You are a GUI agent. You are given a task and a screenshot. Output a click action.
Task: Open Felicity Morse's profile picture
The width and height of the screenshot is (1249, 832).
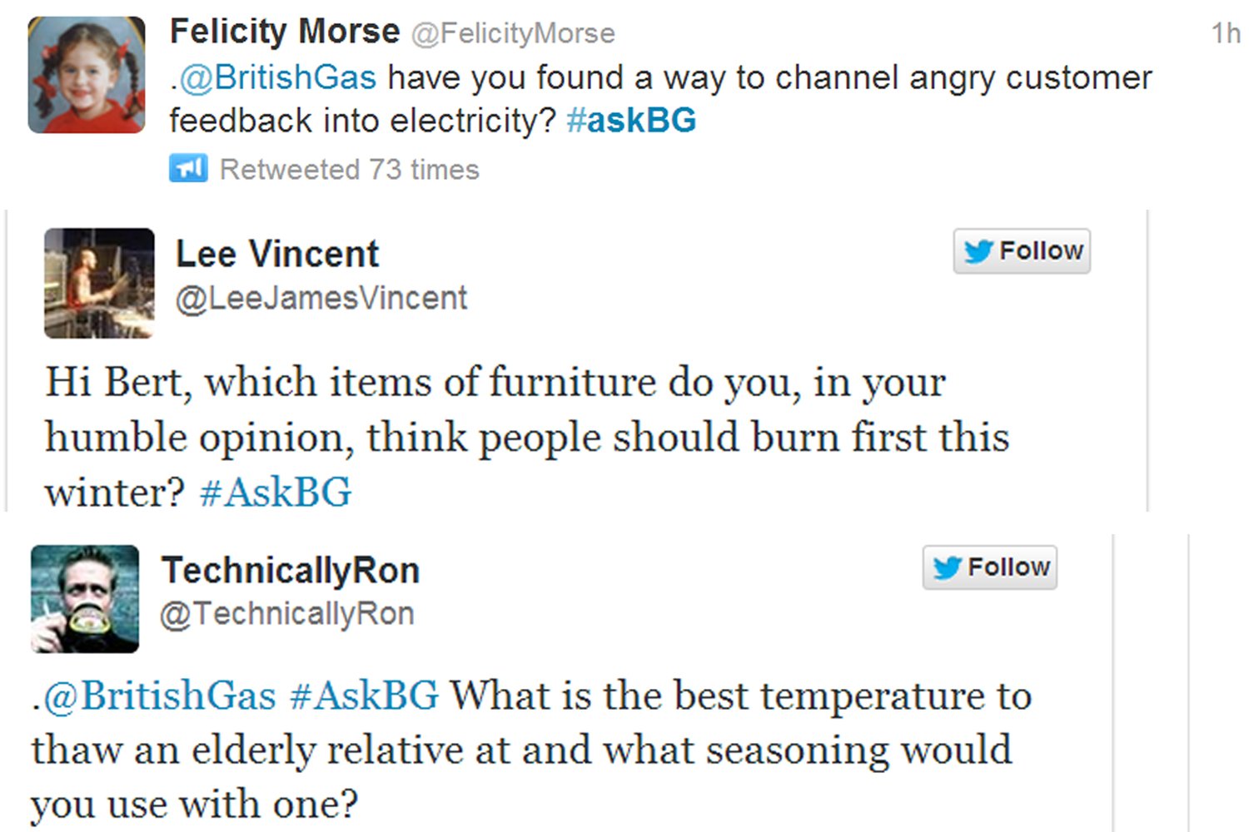(x=87, y=75)
